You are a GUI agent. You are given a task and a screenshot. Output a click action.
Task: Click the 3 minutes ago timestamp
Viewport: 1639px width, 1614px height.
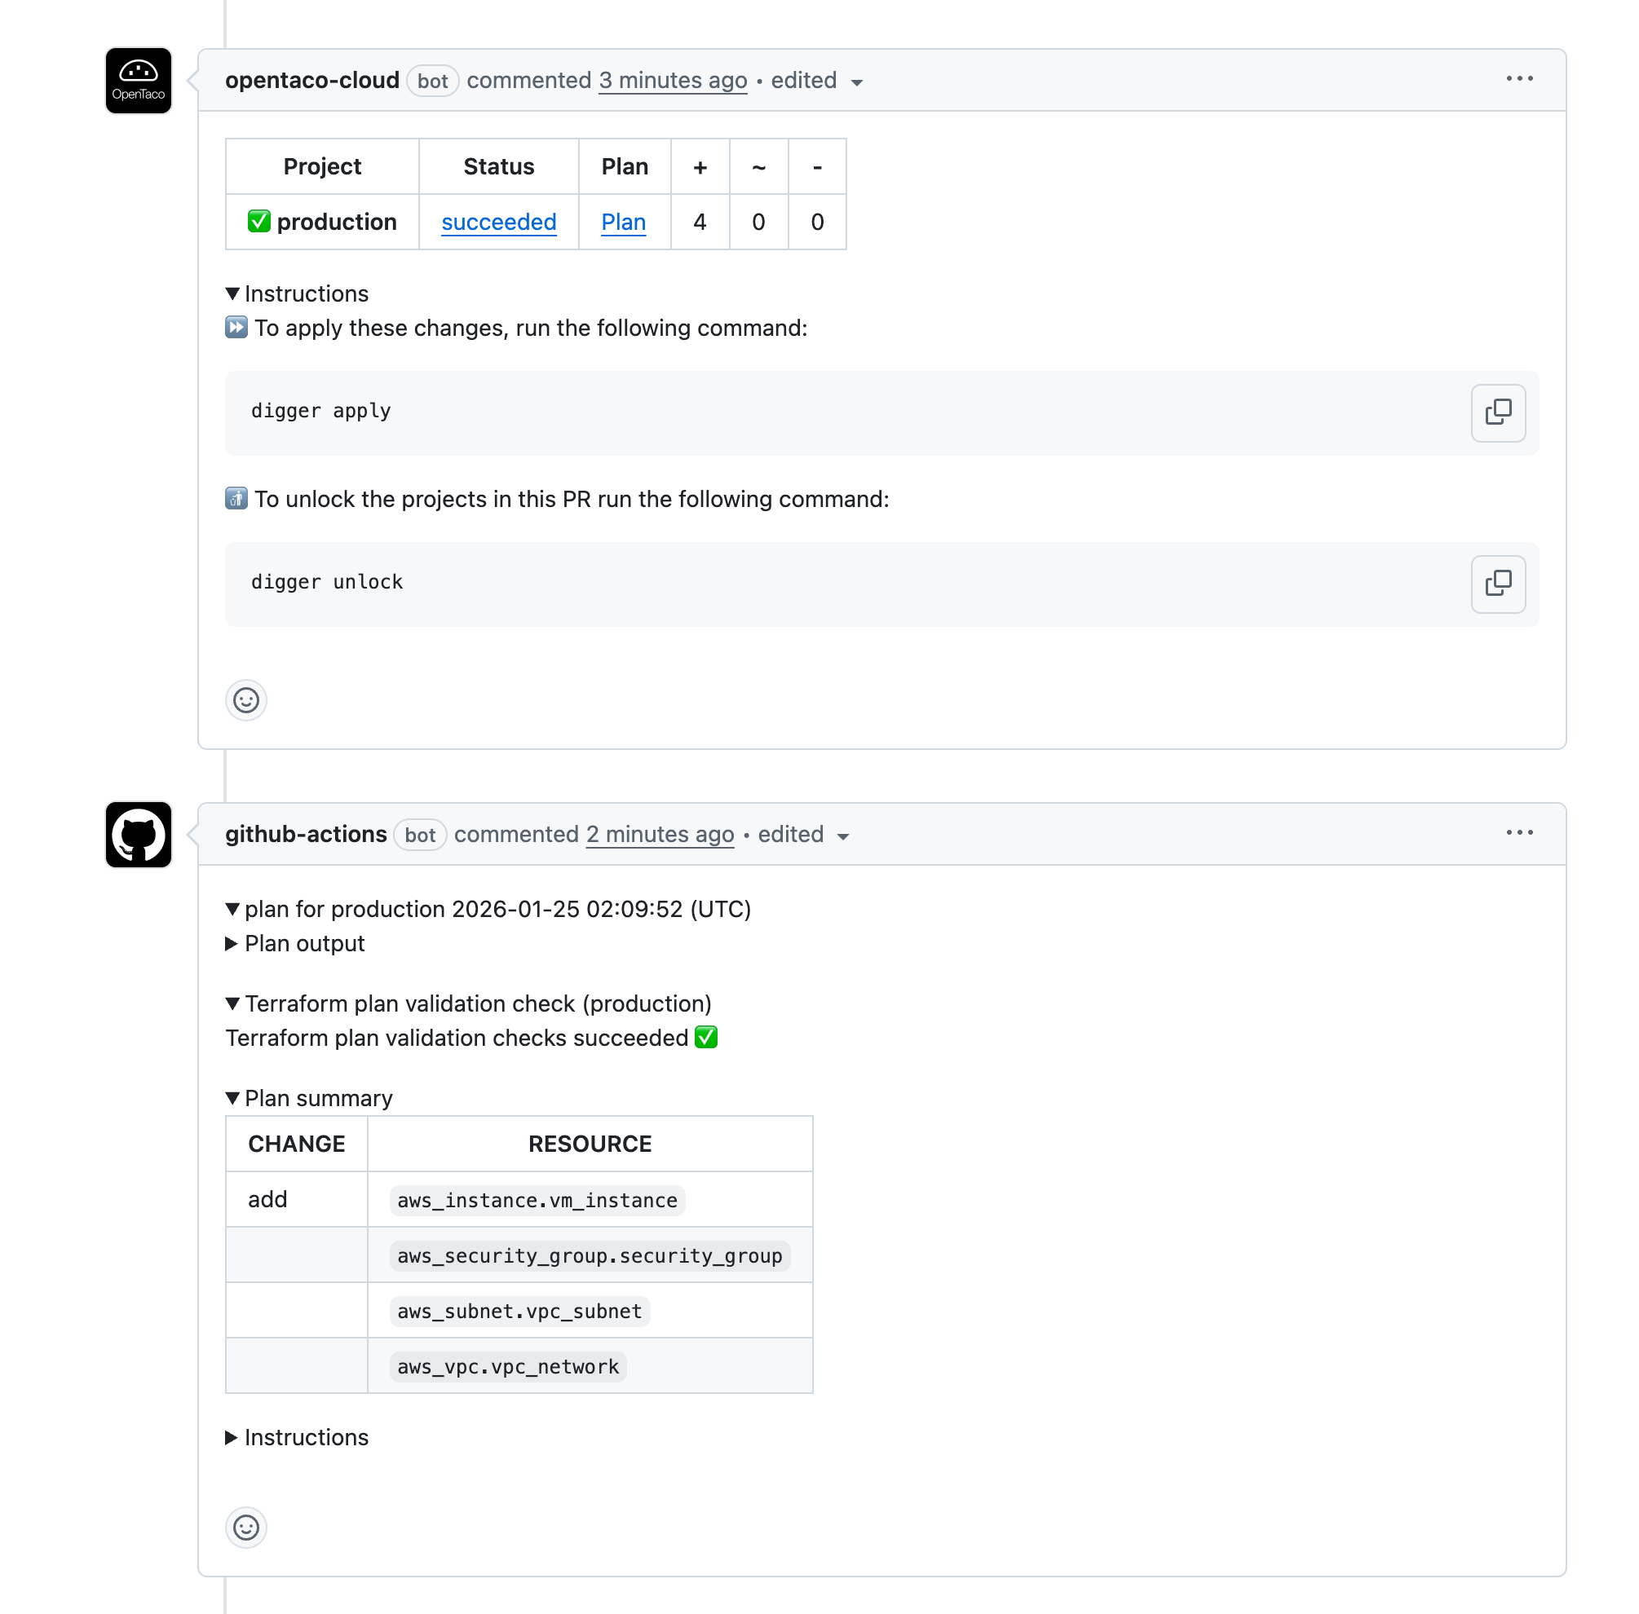[673, 81]
